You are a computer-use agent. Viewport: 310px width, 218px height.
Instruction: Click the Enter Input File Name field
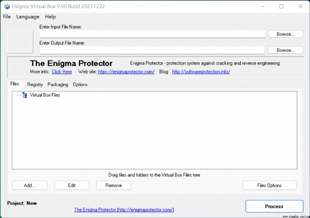coord(152,34)
